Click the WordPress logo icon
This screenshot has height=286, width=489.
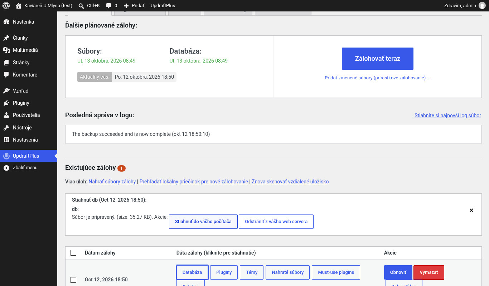click(x=6, y=6)
